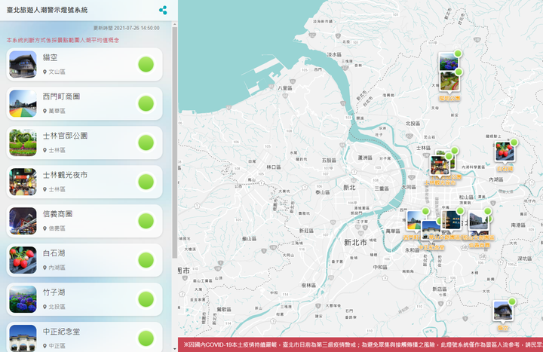Click the green crowd indicator for 西門町商圈

146,103
